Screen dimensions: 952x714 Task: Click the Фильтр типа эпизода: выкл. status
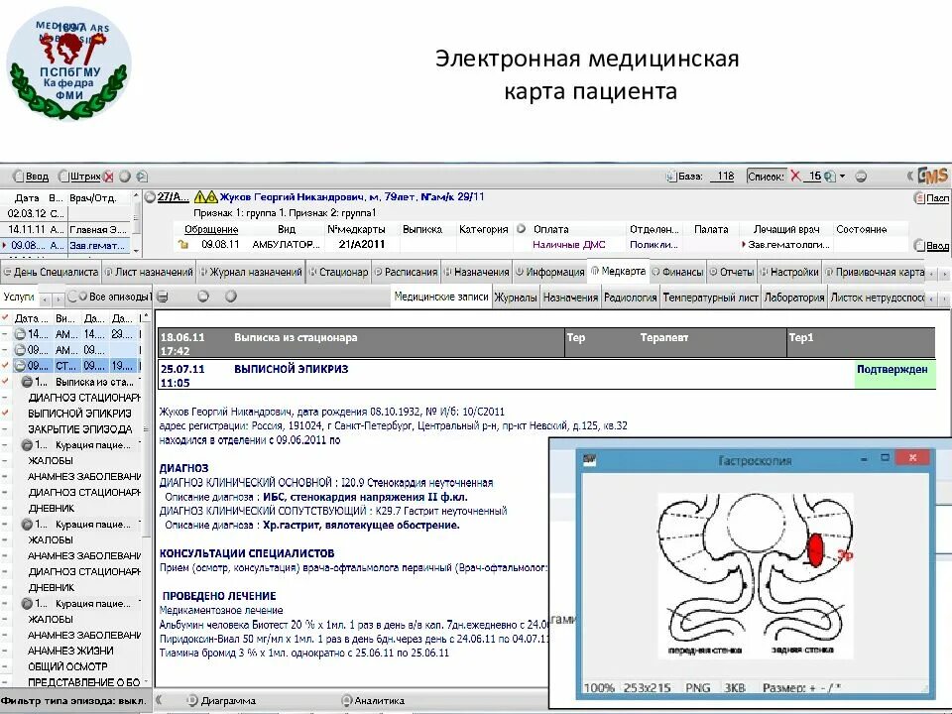tap(73, 700)
